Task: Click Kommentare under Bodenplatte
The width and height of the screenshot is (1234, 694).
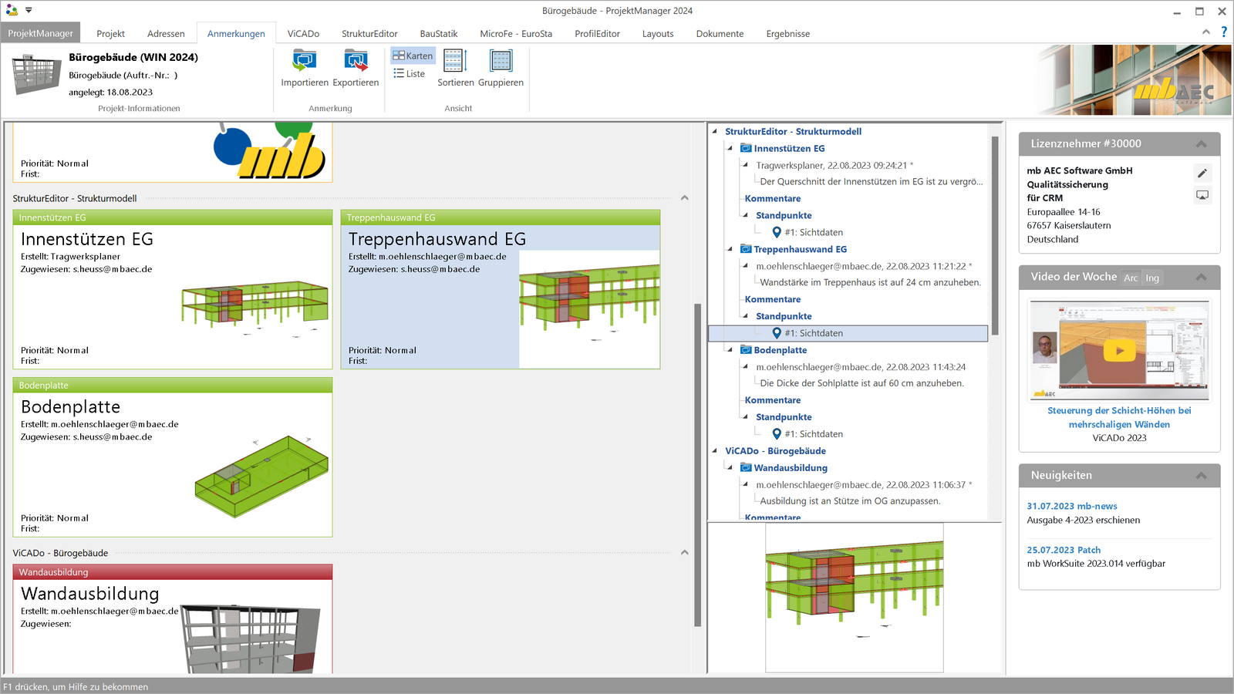Action: [x=773, y=400]
